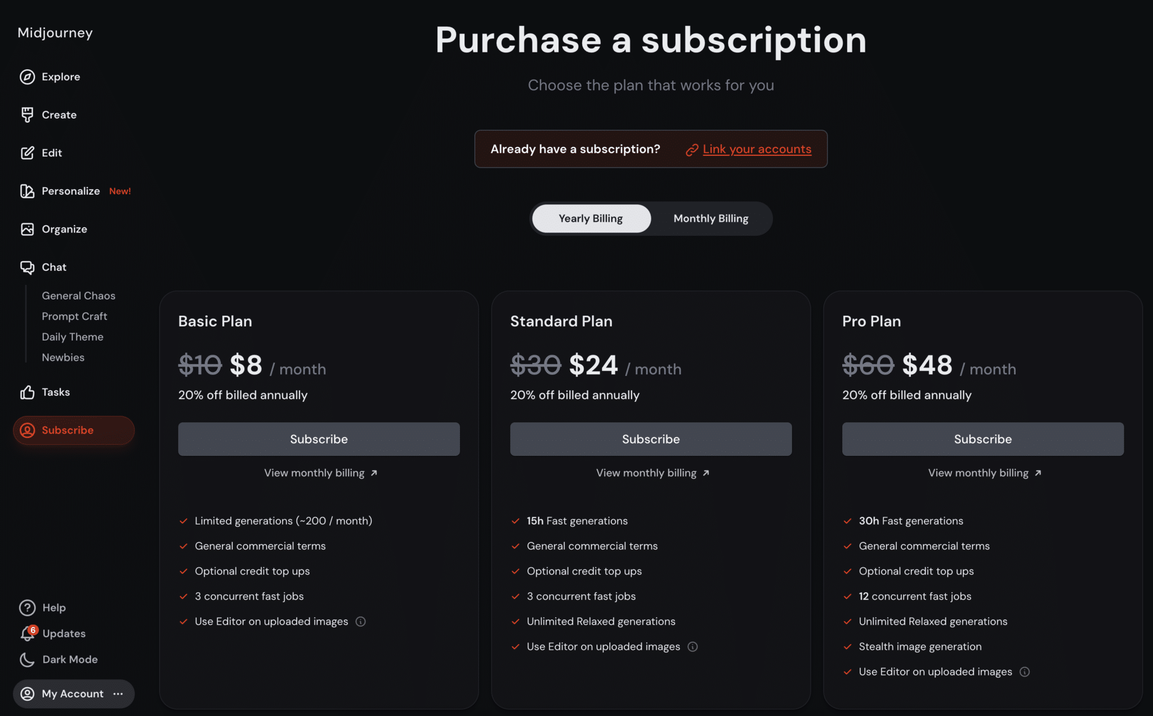The height and width of the screenshot is (716, 1153).
Task: Switch to Yearly Billing
Action: (x=591, y=218)
